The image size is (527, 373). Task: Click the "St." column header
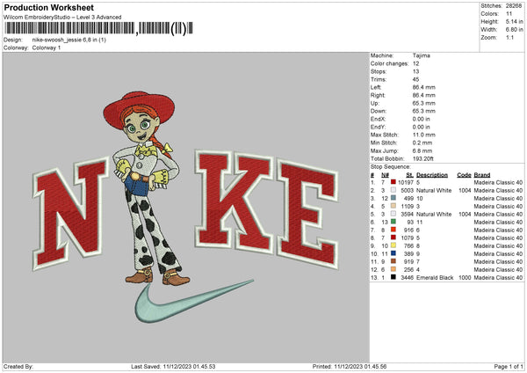(409, 175)
